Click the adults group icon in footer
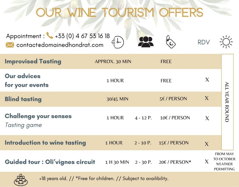The width and height of the screenshot is (239, 187). point(21,180)
